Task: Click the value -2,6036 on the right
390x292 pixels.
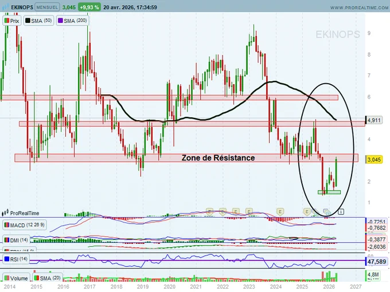Action: click(377, 247)
